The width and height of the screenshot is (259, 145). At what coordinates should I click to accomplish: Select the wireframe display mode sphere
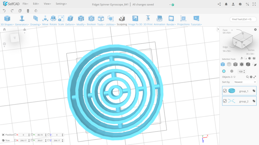(x=232, y=71)
